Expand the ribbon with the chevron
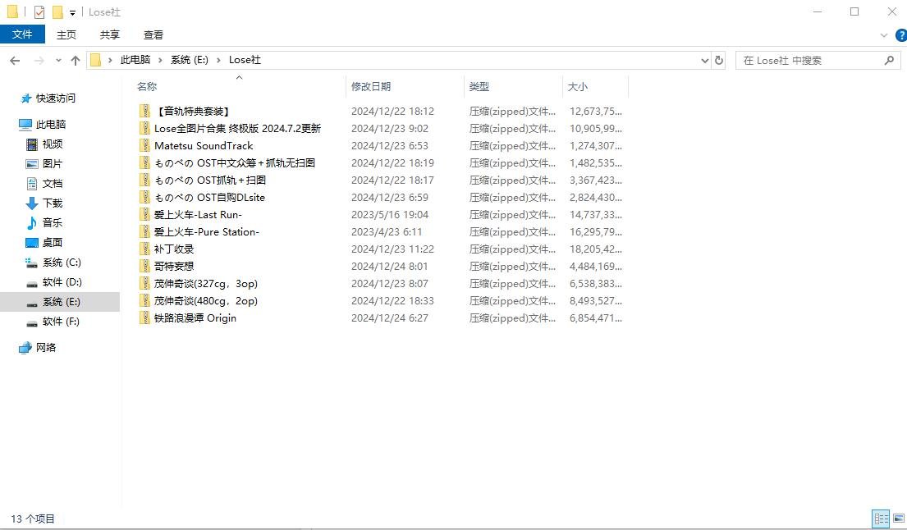 click(884, 35)
